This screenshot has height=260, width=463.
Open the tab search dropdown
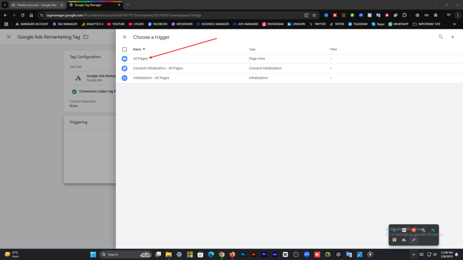pyautogui.click(x=5, y=5)
